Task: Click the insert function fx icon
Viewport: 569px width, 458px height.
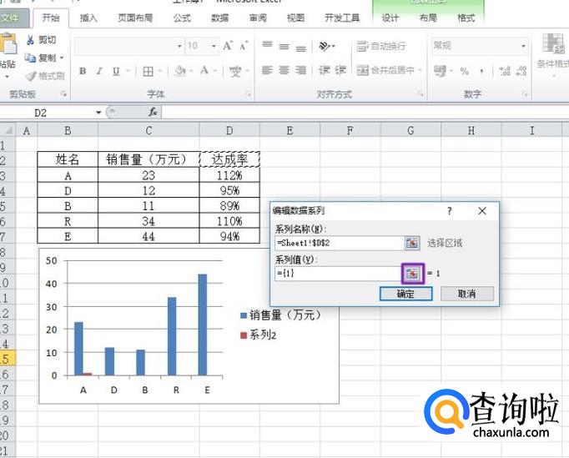Action: point(153,112)
